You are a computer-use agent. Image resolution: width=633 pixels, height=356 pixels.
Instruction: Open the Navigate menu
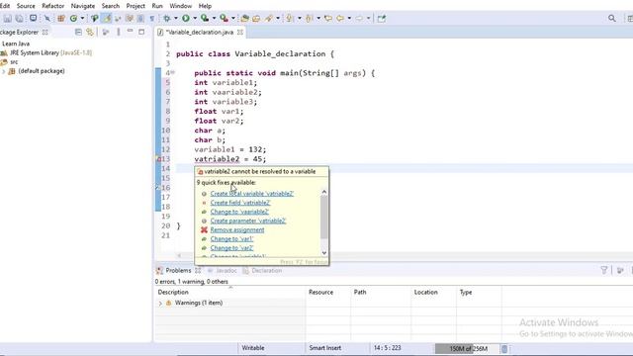click(x=83, y=6)
